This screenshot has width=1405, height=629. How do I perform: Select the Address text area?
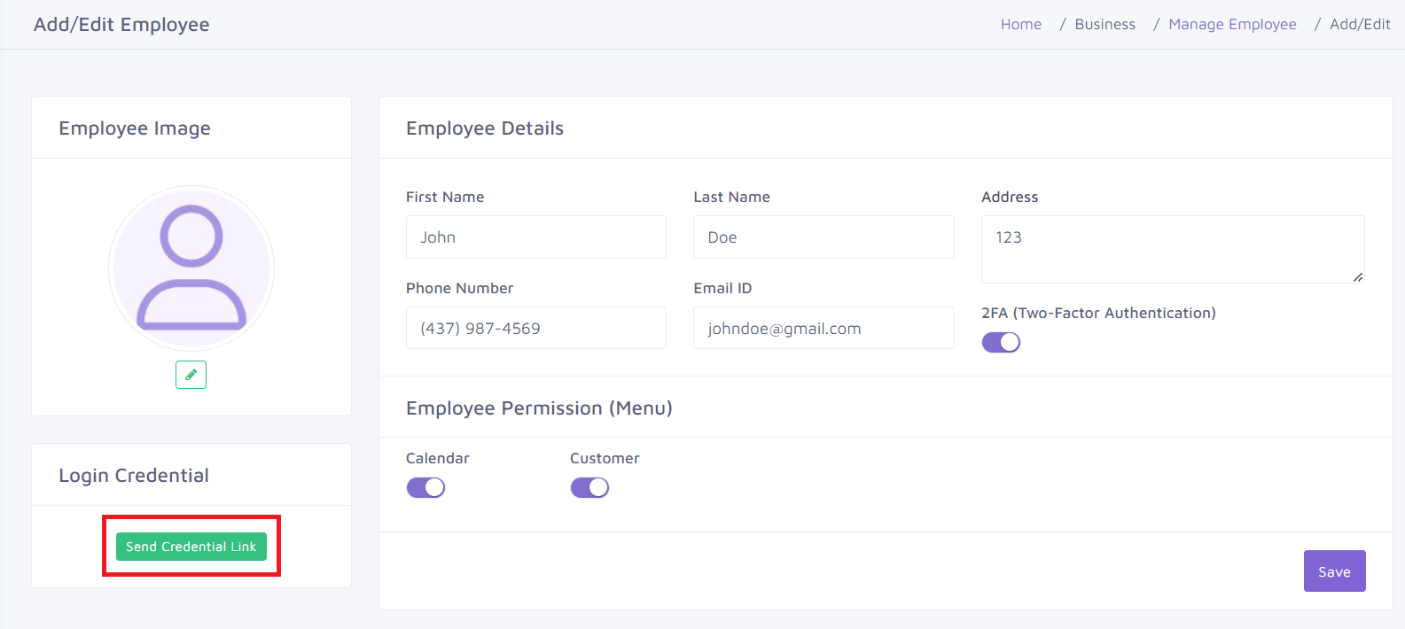(1172, 249)
